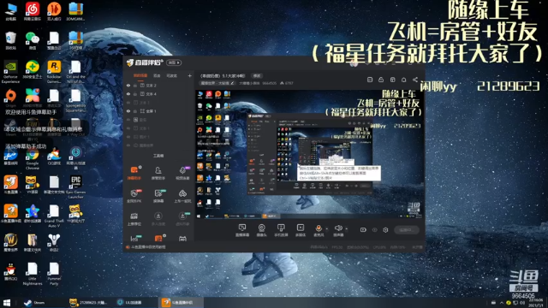The width and height of the screenshot is (548, 308).
Task: Switch to the second scene tab
Action: coord(157,75)
